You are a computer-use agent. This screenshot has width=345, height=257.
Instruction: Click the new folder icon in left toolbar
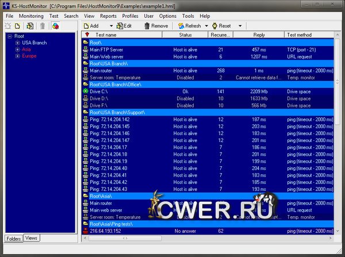click(9, 26)
